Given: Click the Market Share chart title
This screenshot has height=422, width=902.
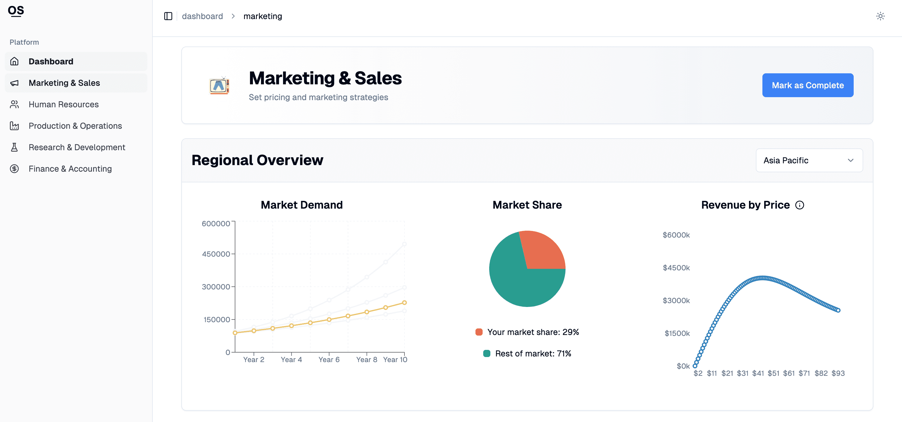Looking at the screenshot, I should click(x=527, y=205).
